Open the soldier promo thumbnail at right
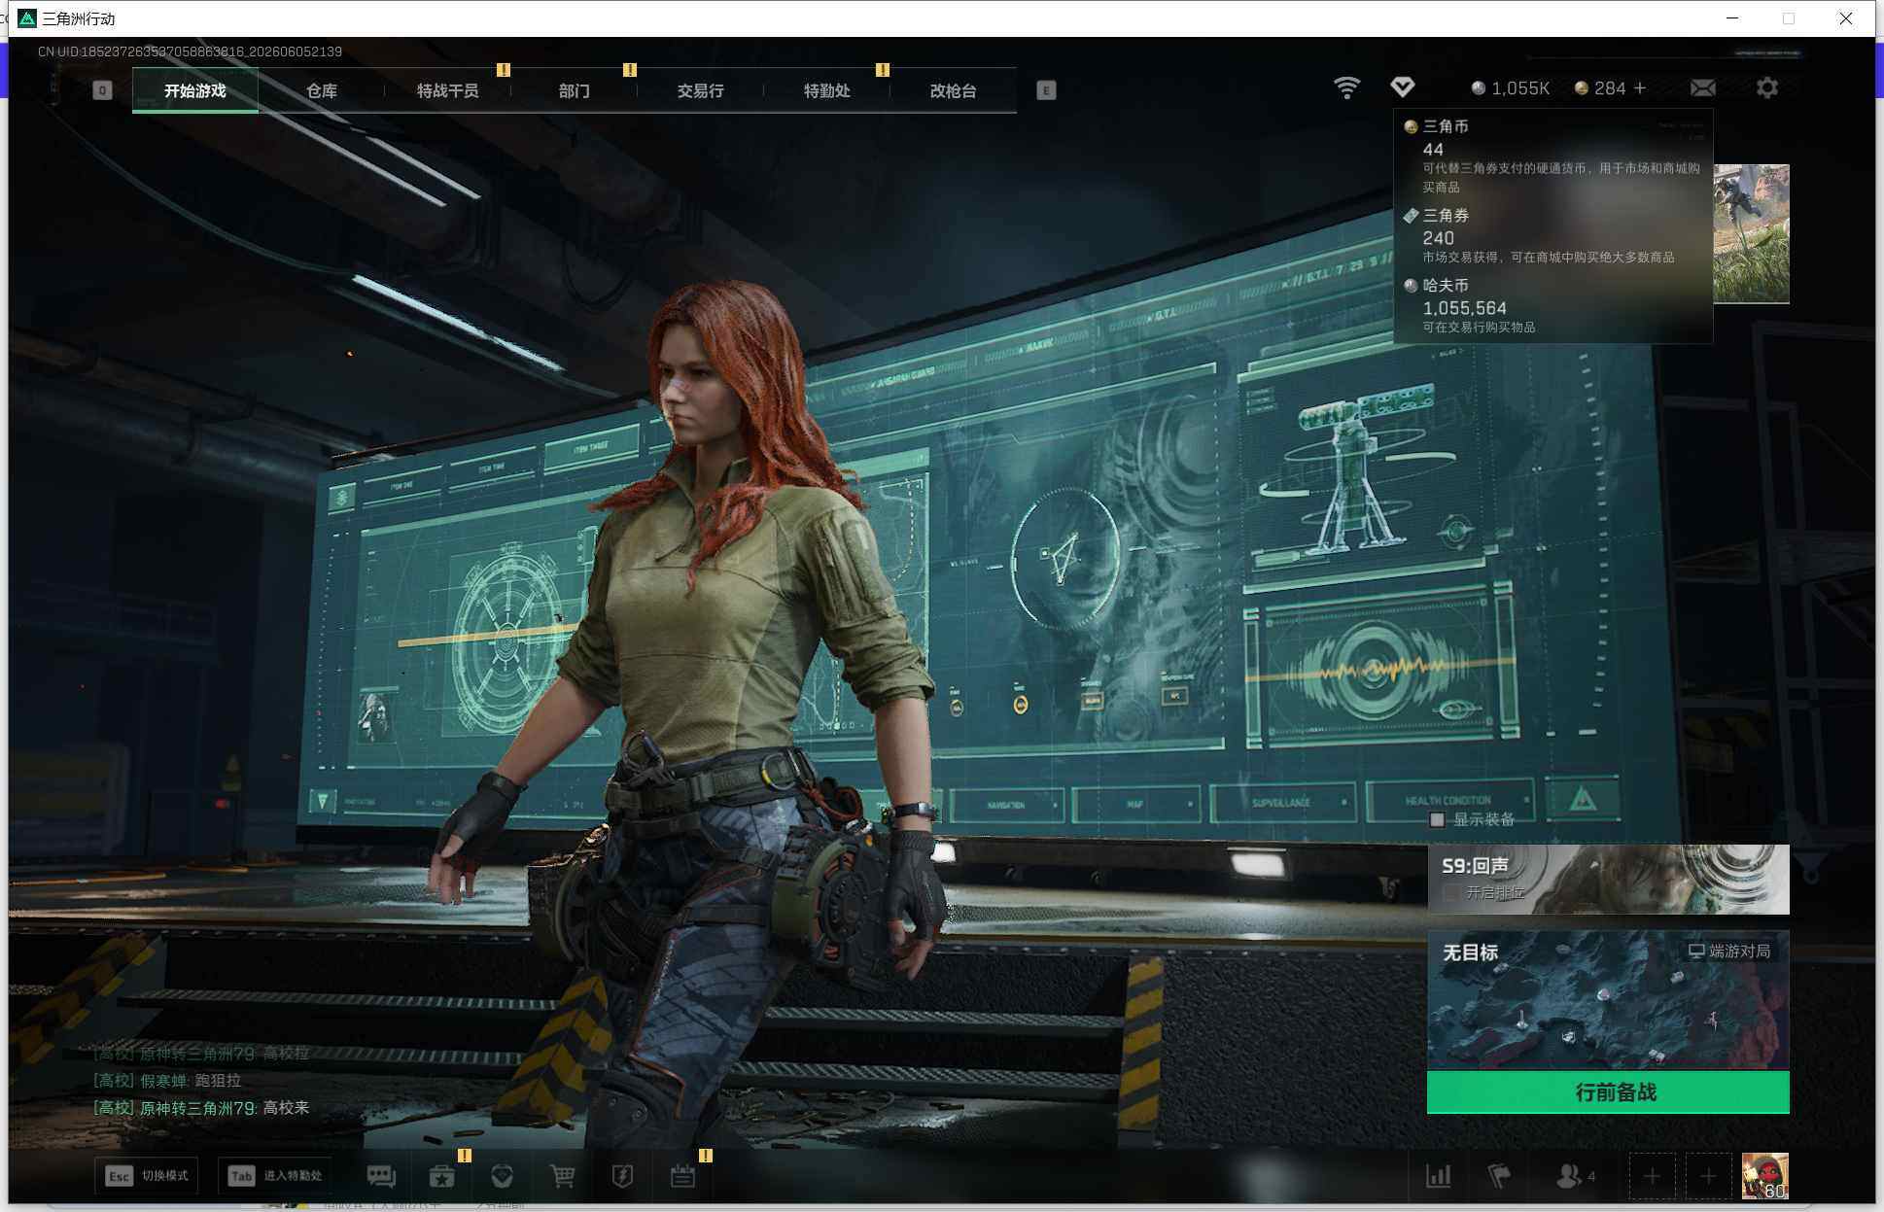Viewport: 1884px width, 1212px height. [x=1751, y=233]
